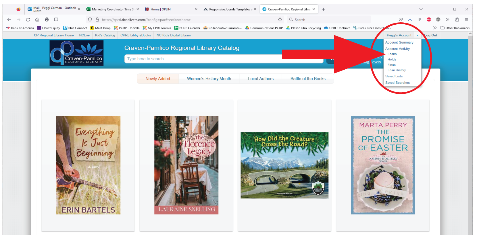This screenshot has width=477, height=235.
Task: Click the Craven-Pamlico Regional Library logo
Action: pyautogui.click(x=76, y=53)
